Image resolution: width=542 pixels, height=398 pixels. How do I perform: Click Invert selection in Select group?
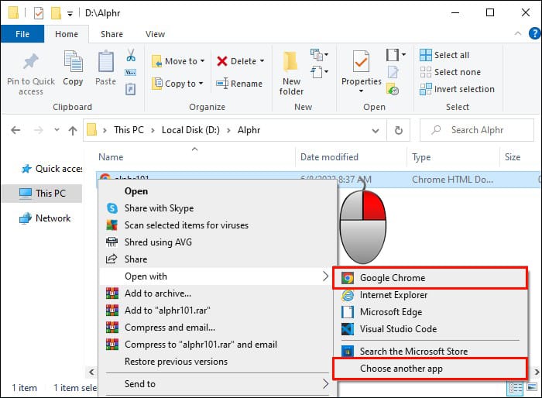pyautogui.click(x=457, y=89)
